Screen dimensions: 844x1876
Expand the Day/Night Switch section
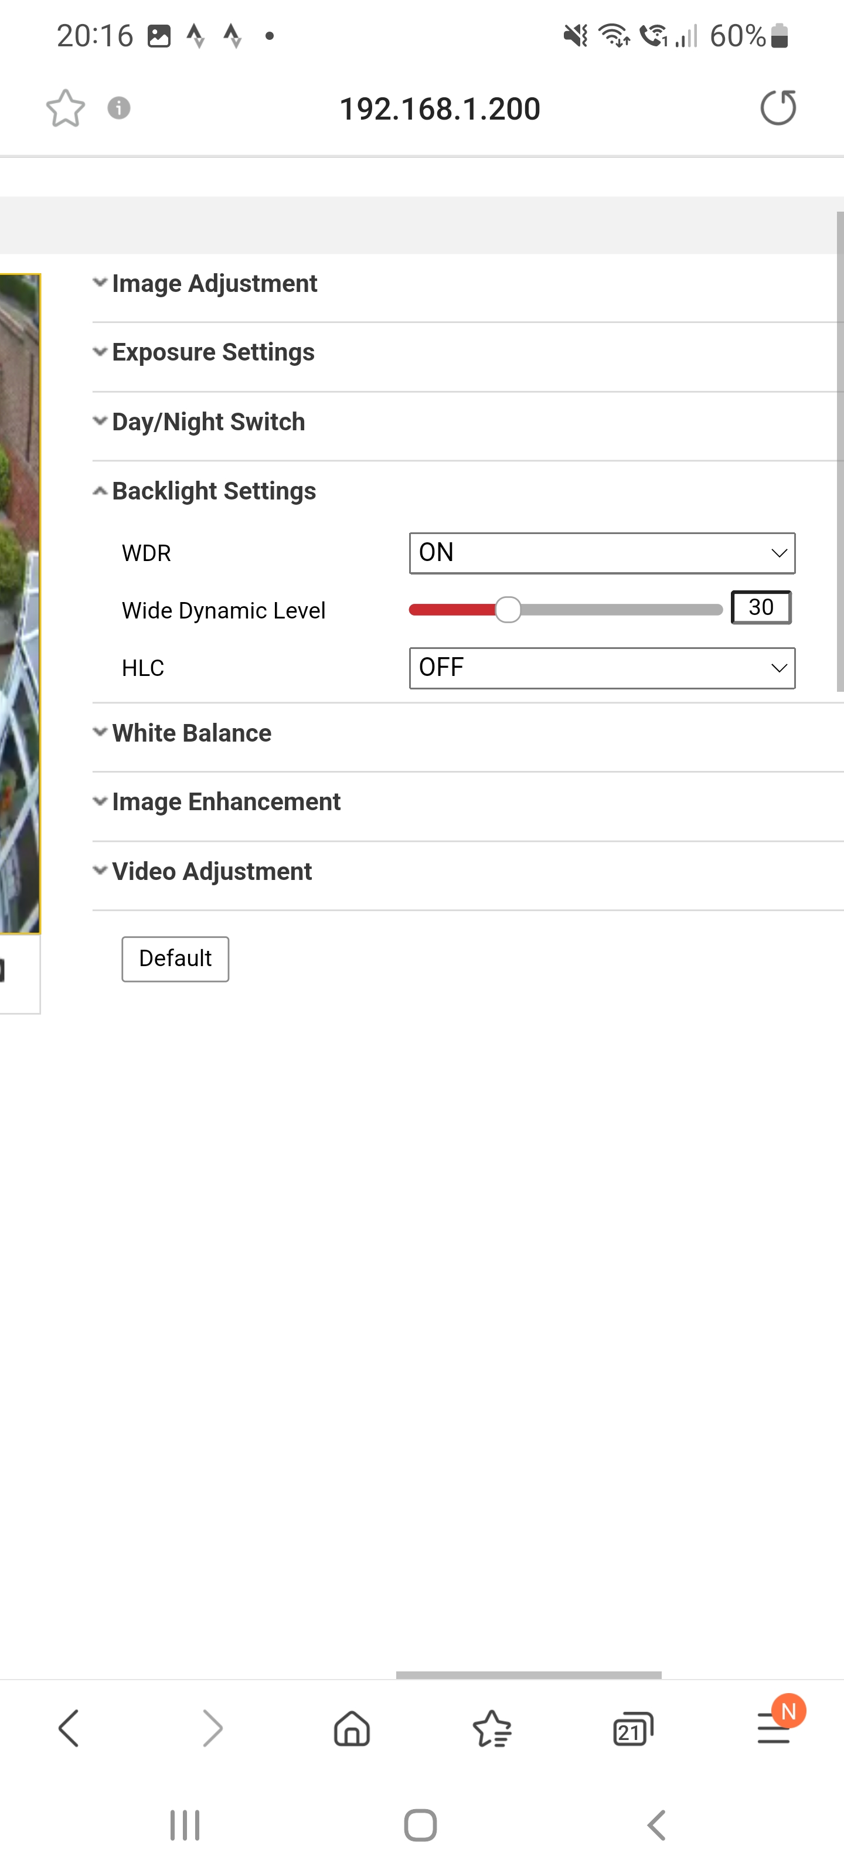pyautogui.click(x=208, y=422)
